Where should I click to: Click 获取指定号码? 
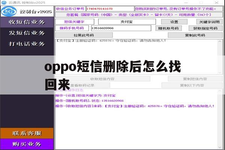tap(205, 28)
